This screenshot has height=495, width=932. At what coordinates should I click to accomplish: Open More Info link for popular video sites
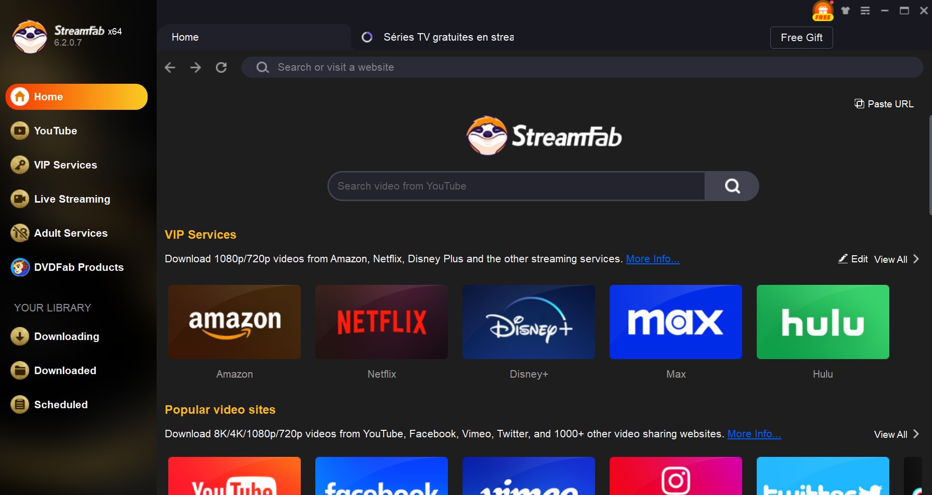(x=754, y=434)
